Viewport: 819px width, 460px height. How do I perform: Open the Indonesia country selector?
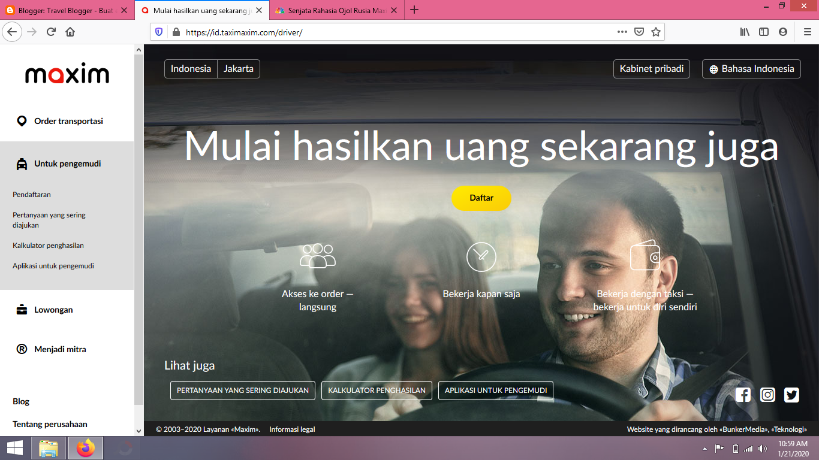[191, 68]
